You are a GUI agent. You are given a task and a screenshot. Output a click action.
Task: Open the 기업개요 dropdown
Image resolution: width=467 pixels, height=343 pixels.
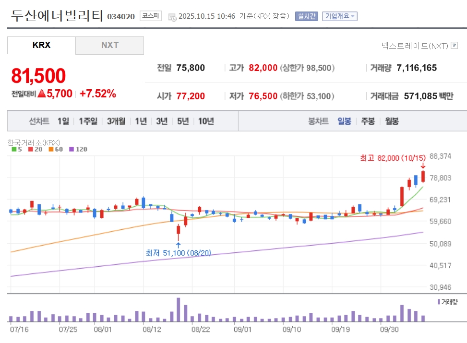(x=339, y=16)
